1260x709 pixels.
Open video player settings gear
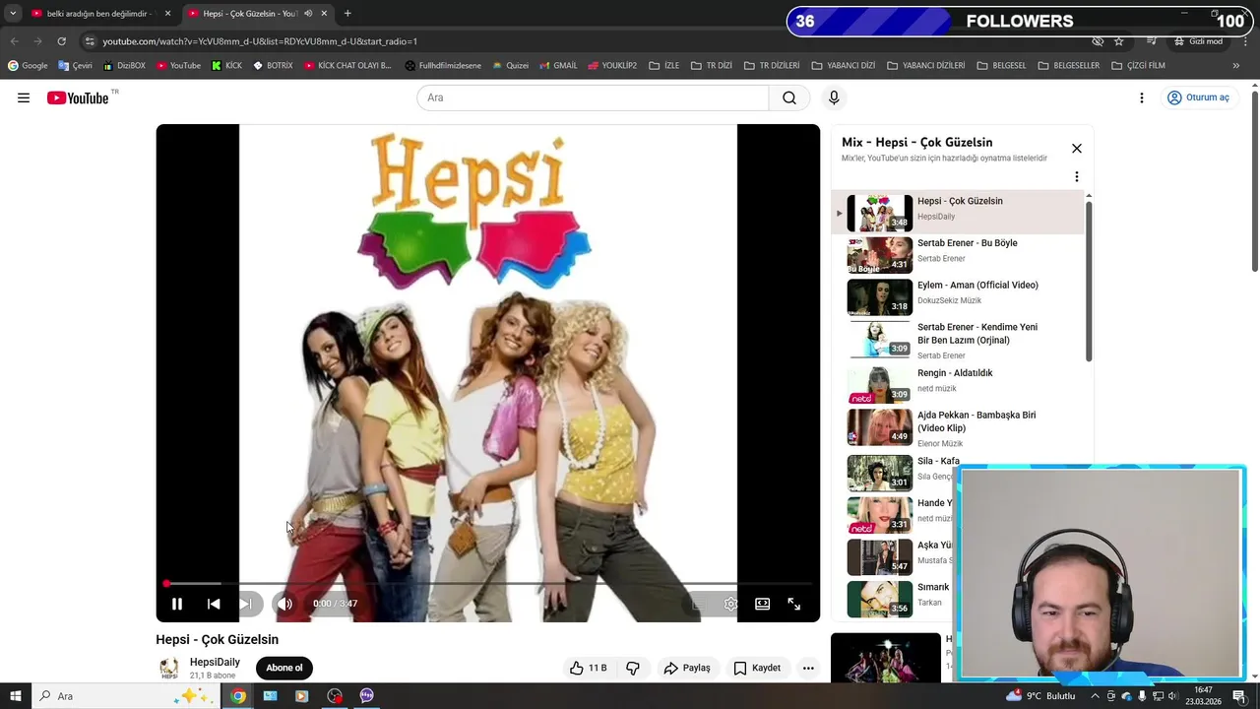pyautogui.click(x=730, y=604)
